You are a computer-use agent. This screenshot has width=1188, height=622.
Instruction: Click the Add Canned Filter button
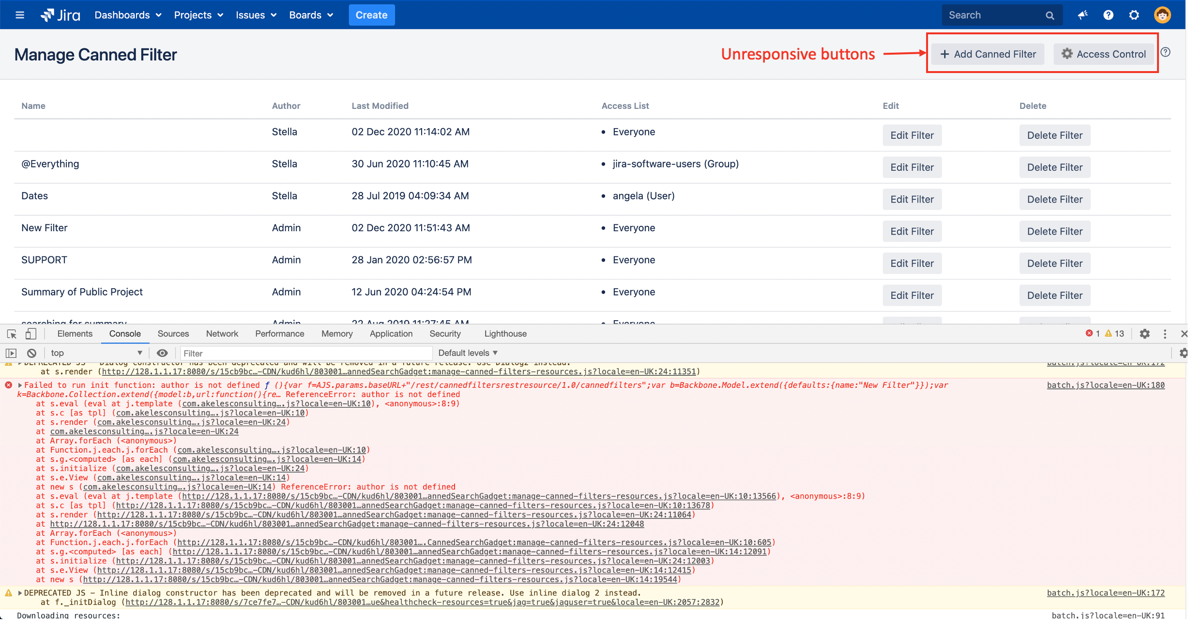988,54
